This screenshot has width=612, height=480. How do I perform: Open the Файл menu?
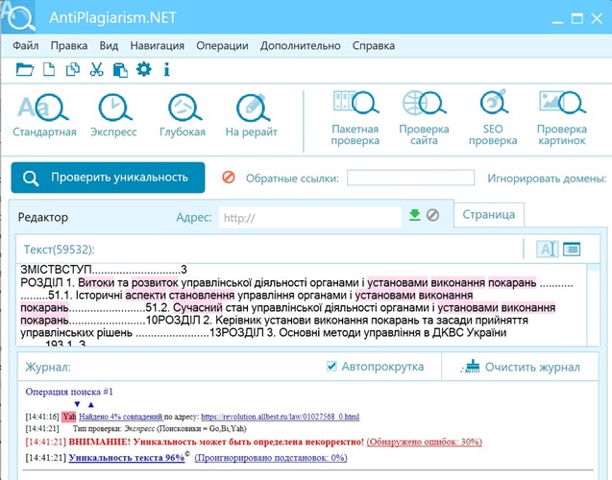click(25, 46)
